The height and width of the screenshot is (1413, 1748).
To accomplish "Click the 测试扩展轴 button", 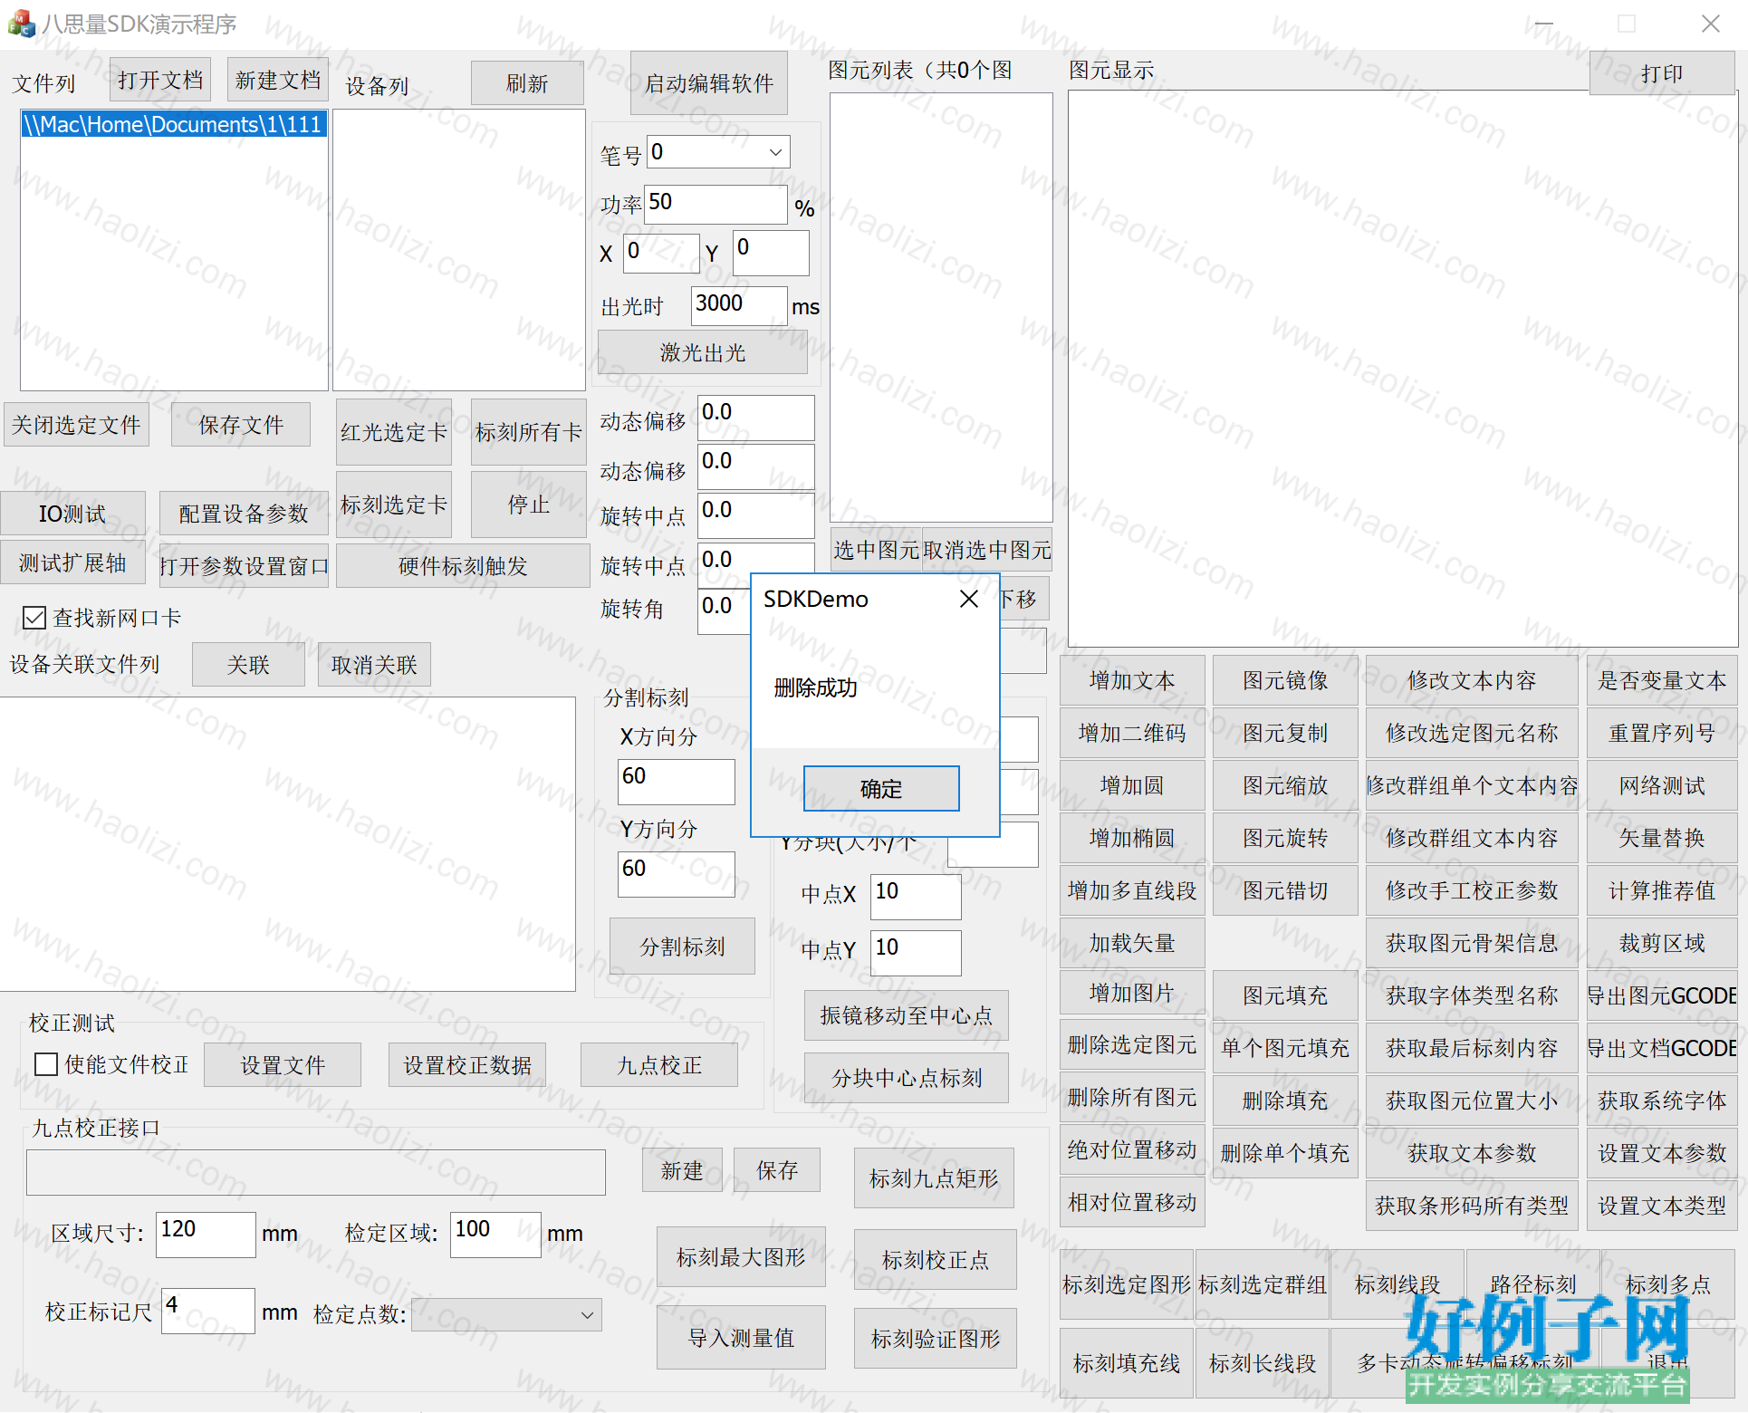I will pyautogui.click(x=72, y=562).
